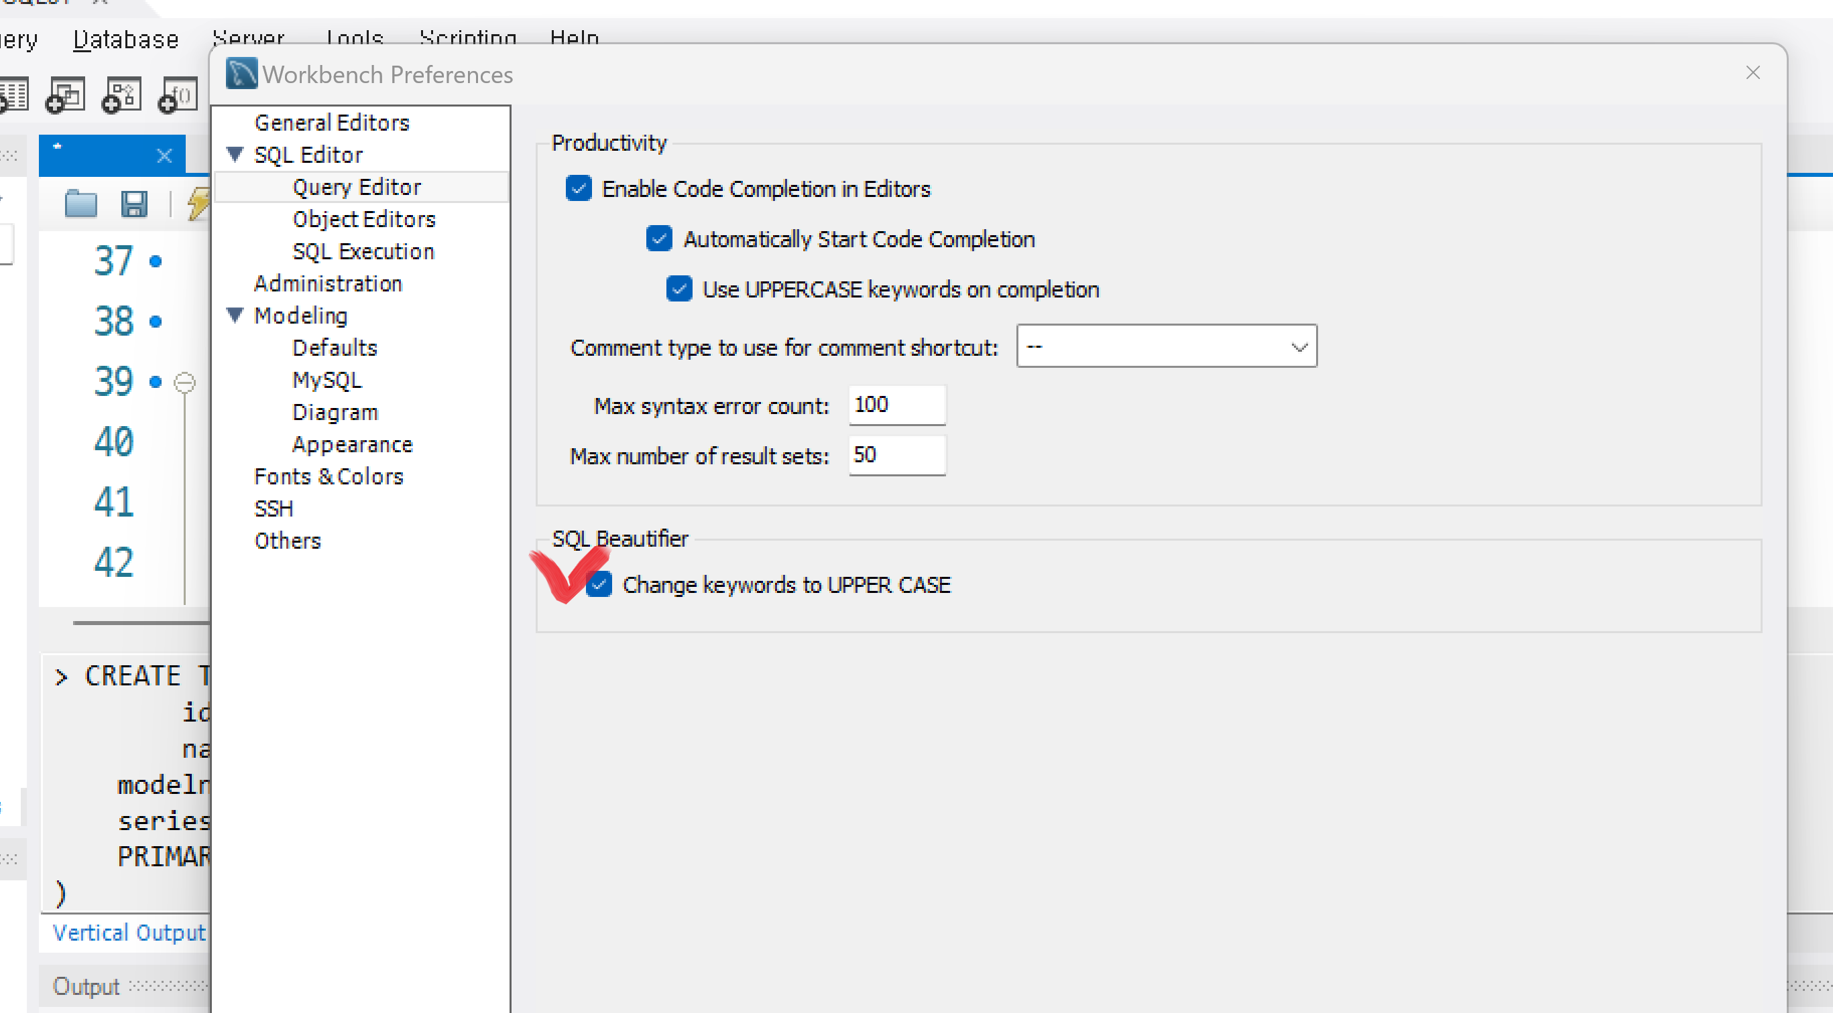1833x1013 pixels.
Task: Close the query tab with its X
Action: point(164,155)
